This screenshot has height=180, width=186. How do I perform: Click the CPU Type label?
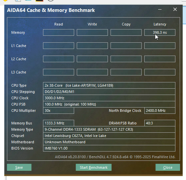pos(19,85)
